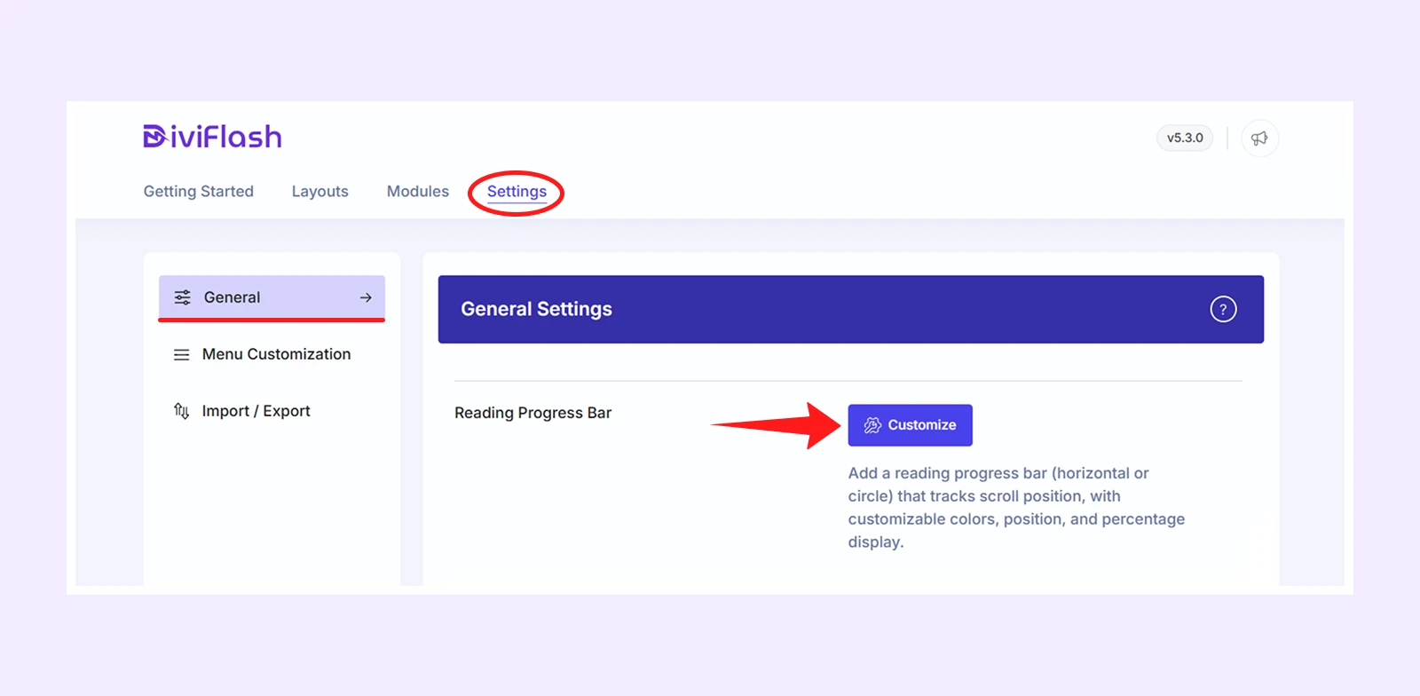Select the Settings tab

coord(517,192)
